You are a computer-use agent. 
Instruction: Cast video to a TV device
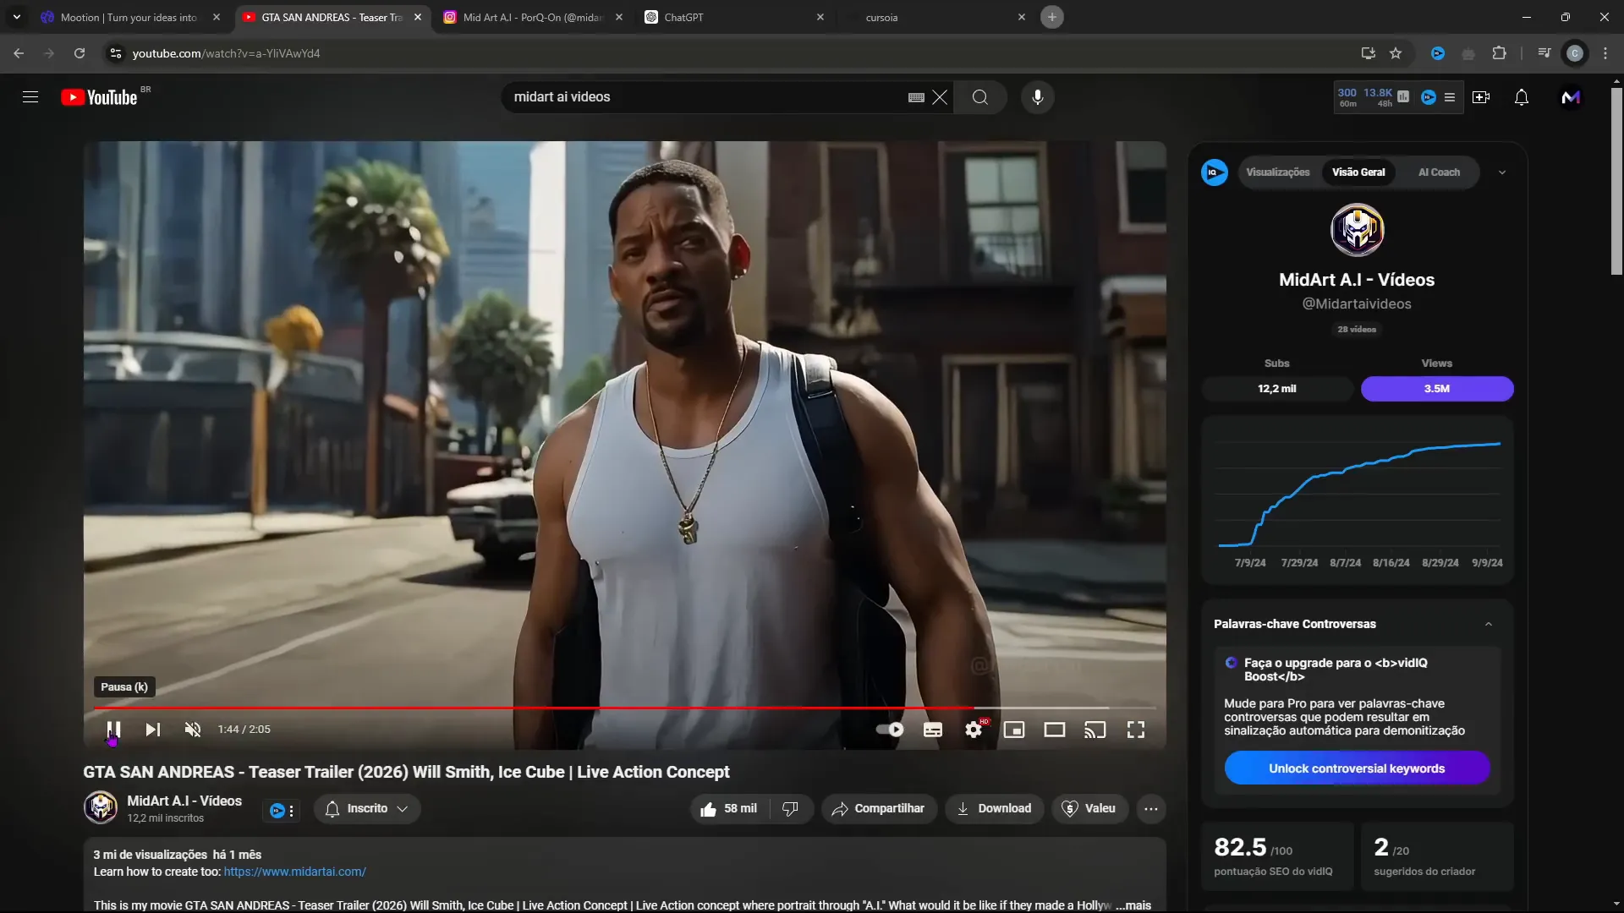click(1095, 730)
